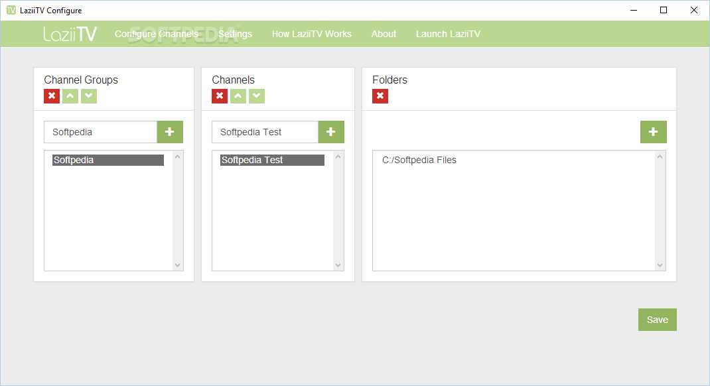Select the Softpedia Test channel entry

[x=272, y=161]
